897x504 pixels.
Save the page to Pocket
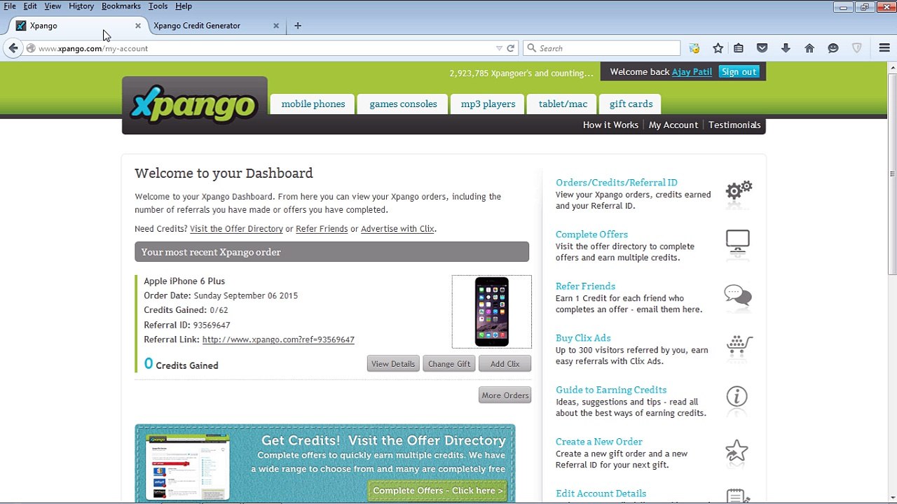pyautogui.click(x=762, y=48)
